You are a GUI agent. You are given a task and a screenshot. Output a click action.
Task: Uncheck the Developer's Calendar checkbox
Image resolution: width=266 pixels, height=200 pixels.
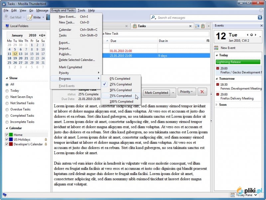[x=7, y=144]
